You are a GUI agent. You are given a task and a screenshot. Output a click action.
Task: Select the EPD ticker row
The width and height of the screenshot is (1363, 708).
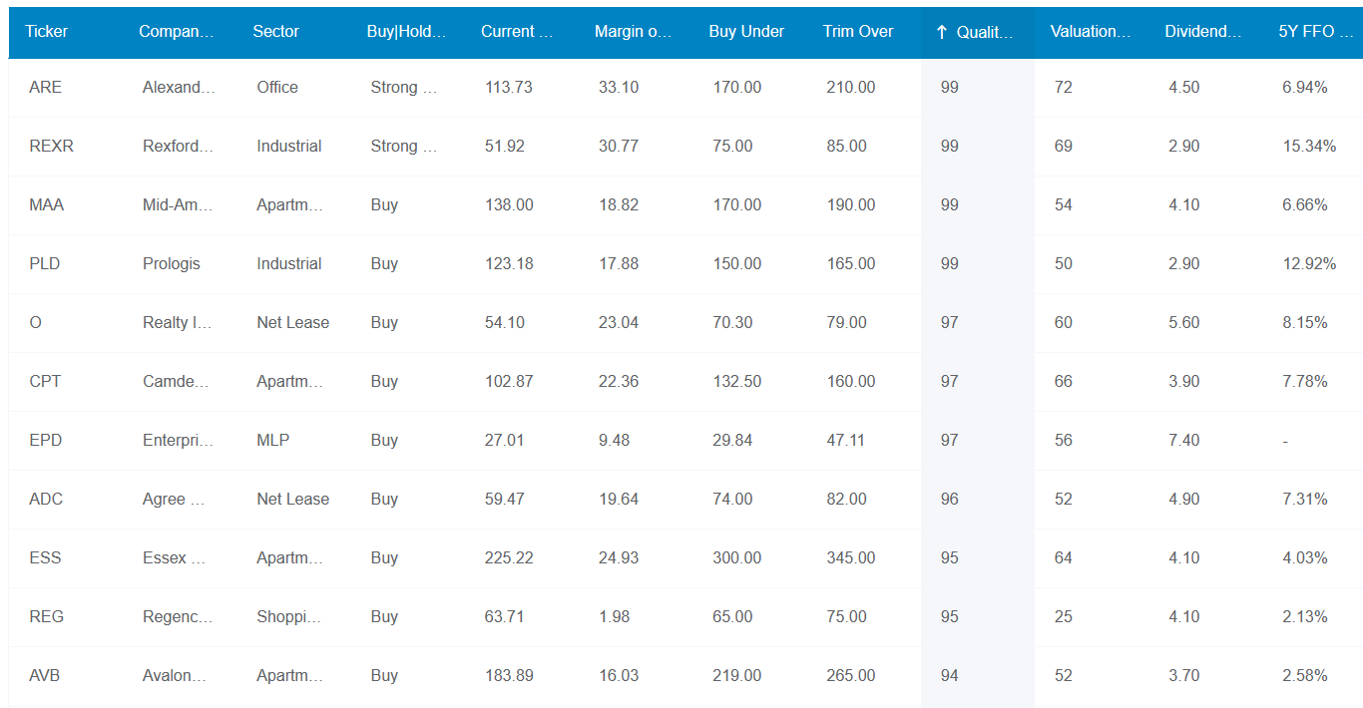point(46,441)
